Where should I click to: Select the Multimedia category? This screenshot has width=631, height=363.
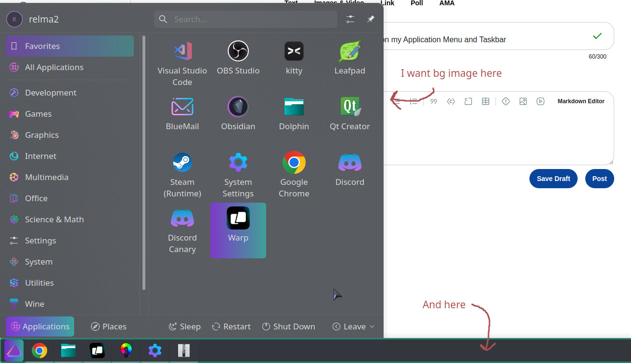point(70,177)
